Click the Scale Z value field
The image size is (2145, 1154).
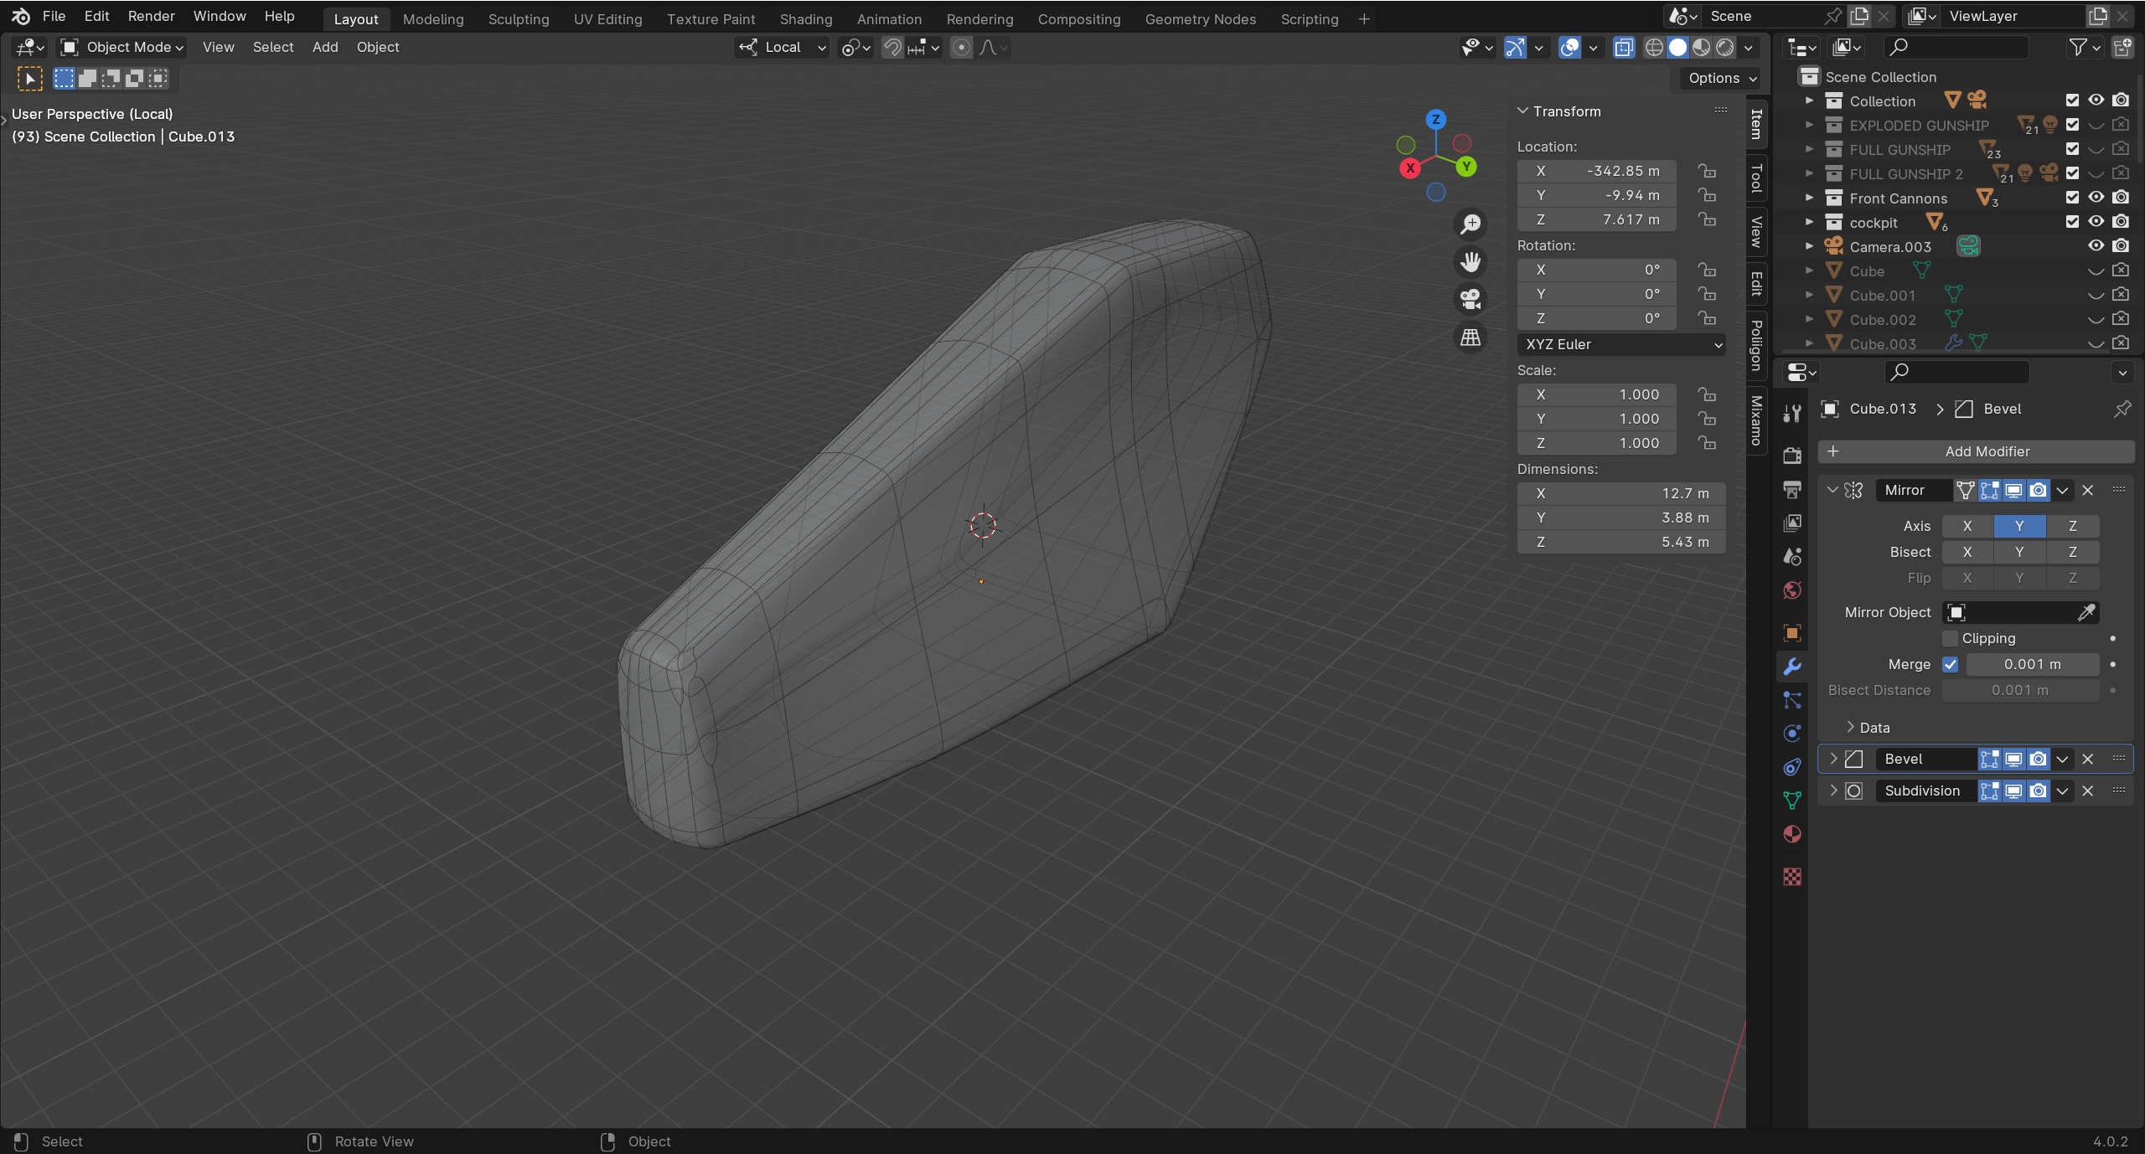tap(1597, 443)
